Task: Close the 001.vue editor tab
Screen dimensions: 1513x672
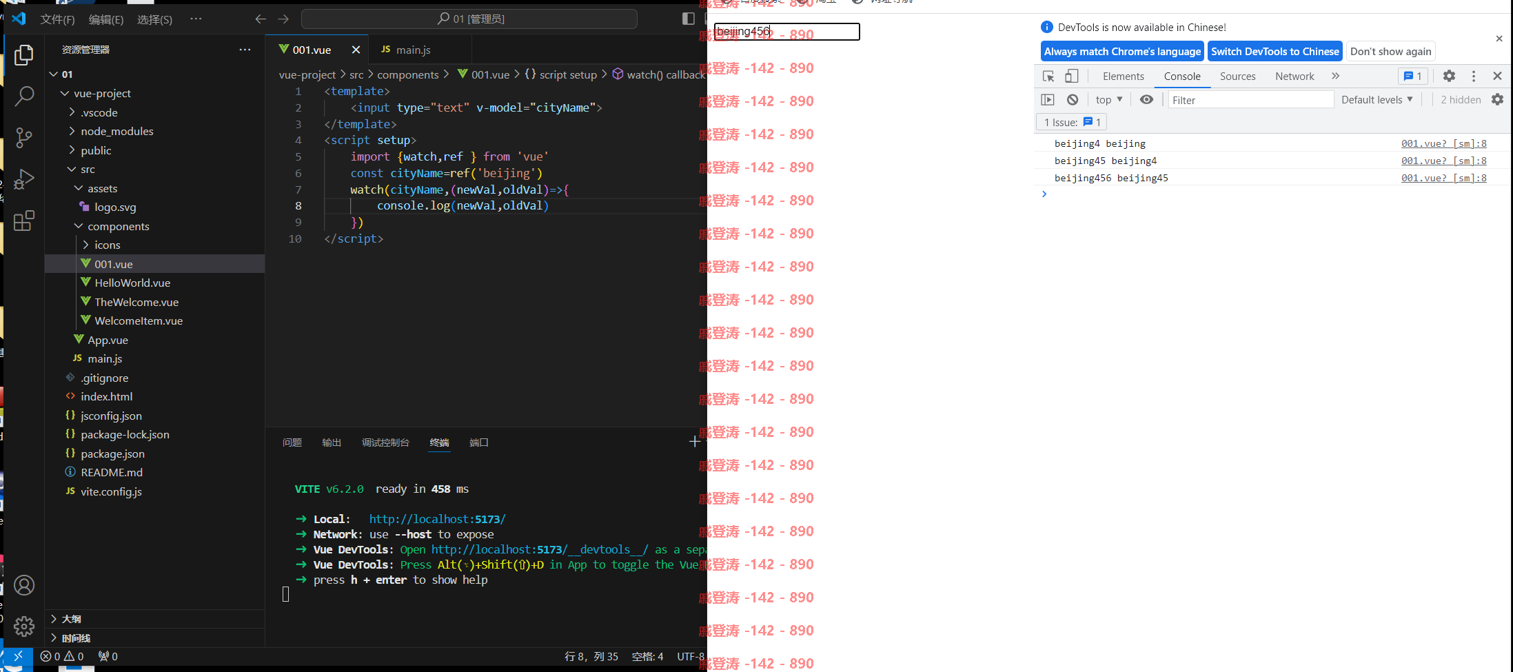Action: [356, 50]
